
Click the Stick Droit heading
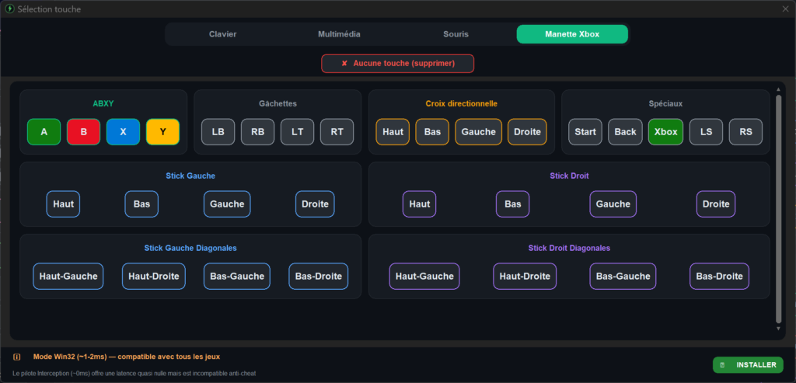click(569, 176)
